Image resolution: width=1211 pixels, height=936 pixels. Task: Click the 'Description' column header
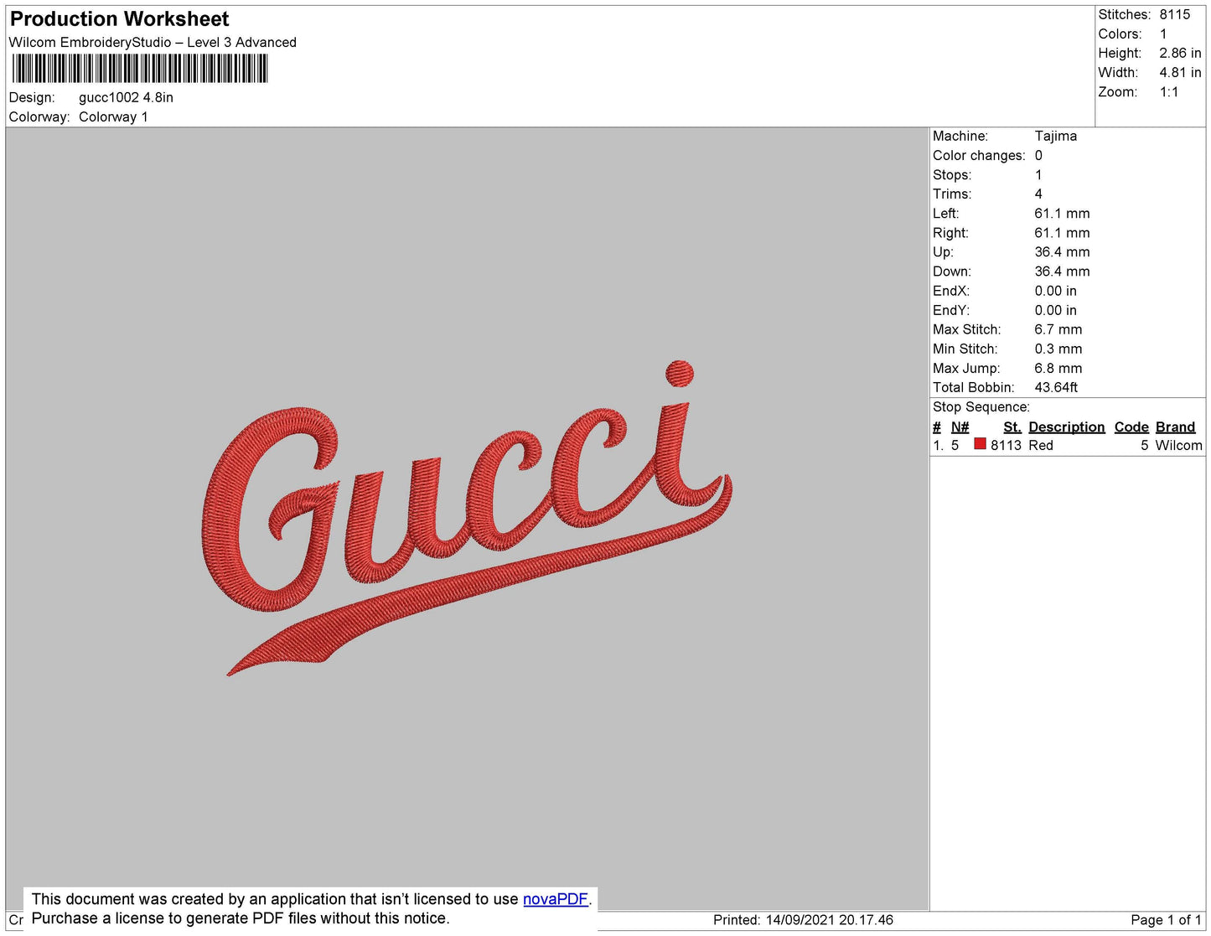pos(1067,427)
